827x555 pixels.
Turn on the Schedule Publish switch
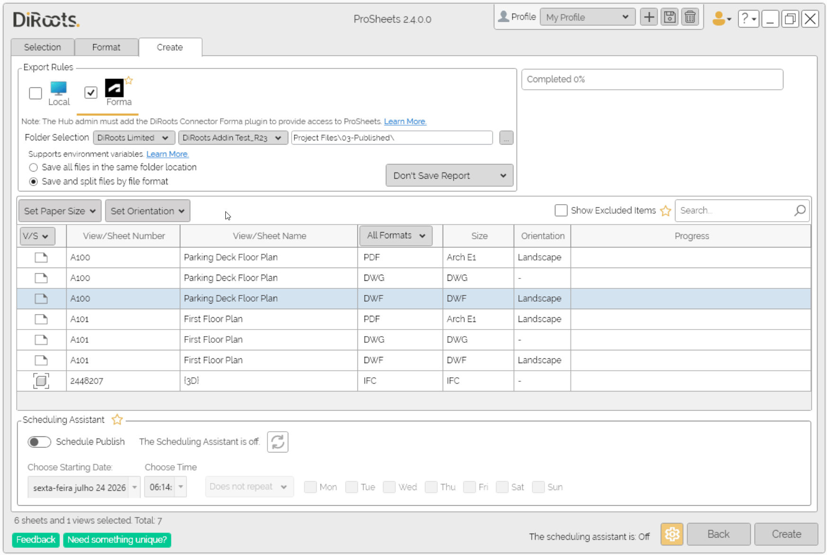click(39, 442)
